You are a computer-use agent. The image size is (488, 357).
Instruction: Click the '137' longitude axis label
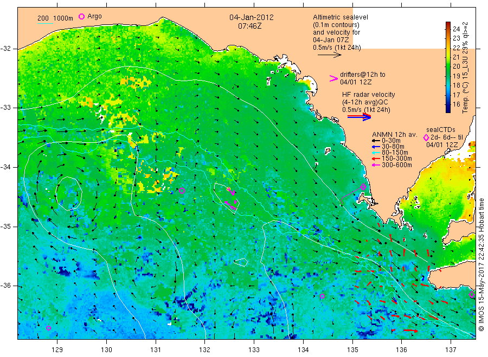pos(451,349)
